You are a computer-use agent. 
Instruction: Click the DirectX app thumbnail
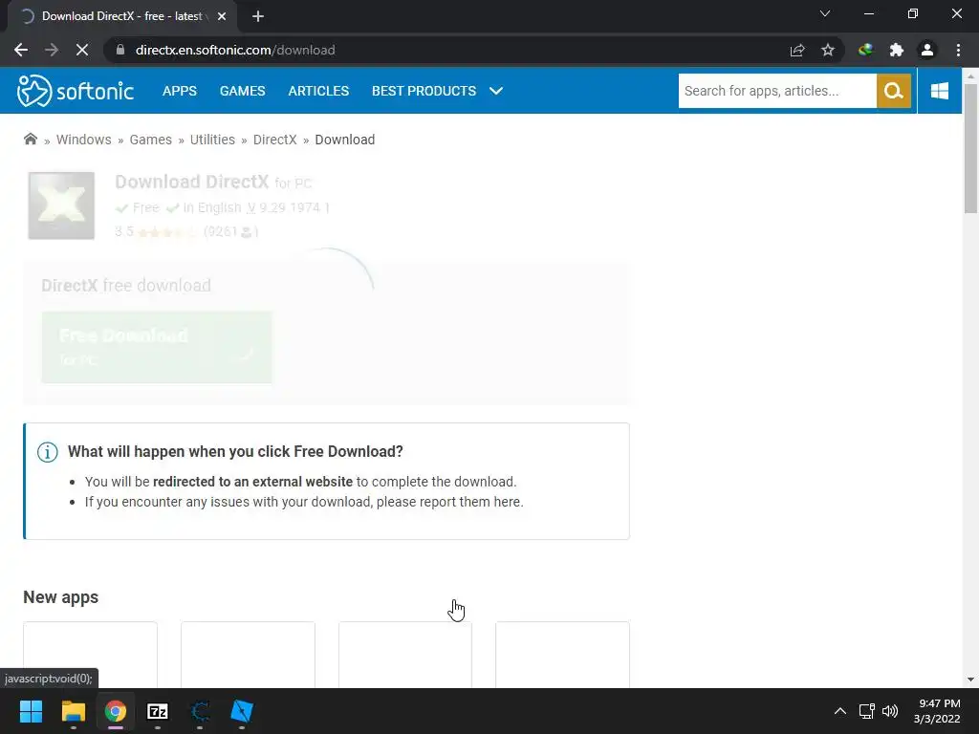61,205
